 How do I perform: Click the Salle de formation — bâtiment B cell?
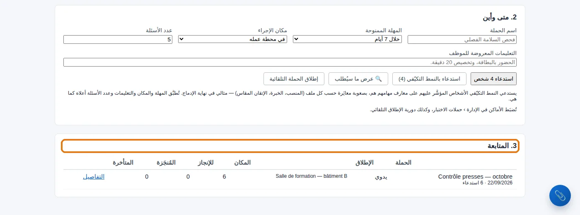(x=312, y=176)
